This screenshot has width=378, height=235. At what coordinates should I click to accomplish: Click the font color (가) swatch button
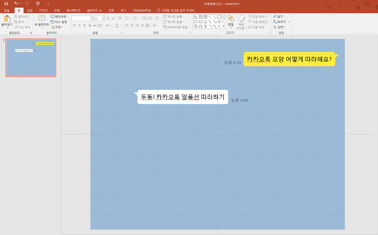point(117,26)
